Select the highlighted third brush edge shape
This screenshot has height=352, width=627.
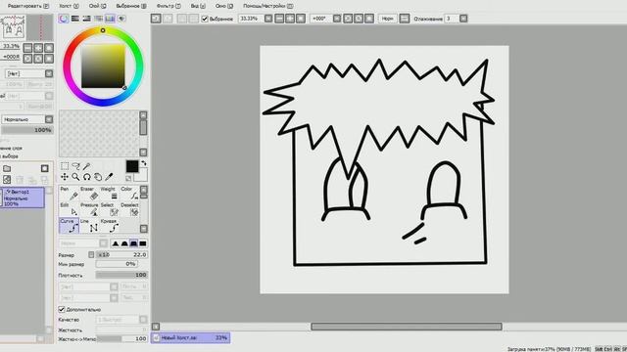click(x=133, y=243)
